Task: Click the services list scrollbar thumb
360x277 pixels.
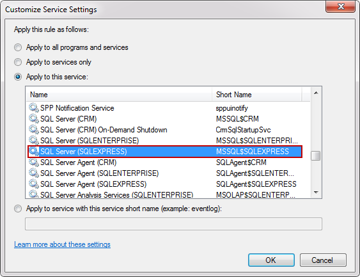Action: pyautogui.click(x=316, y=155)
